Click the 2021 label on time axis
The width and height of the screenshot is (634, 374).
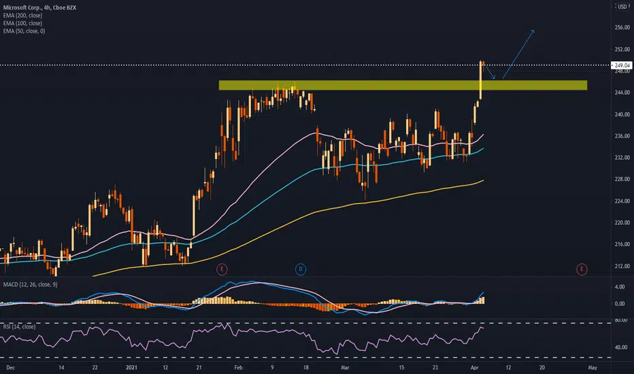(x=131, y=367)
